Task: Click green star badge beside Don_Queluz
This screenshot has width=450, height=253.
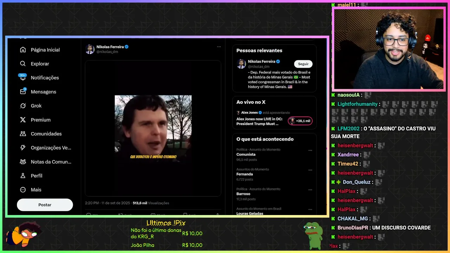Action: (339, 182)
